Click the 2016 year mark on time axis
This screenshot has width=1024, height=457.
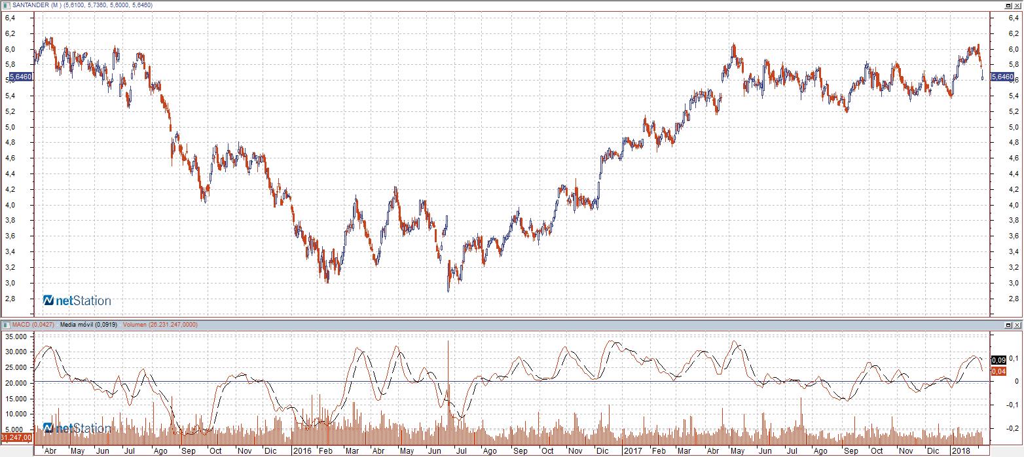[x=302, y=452]
